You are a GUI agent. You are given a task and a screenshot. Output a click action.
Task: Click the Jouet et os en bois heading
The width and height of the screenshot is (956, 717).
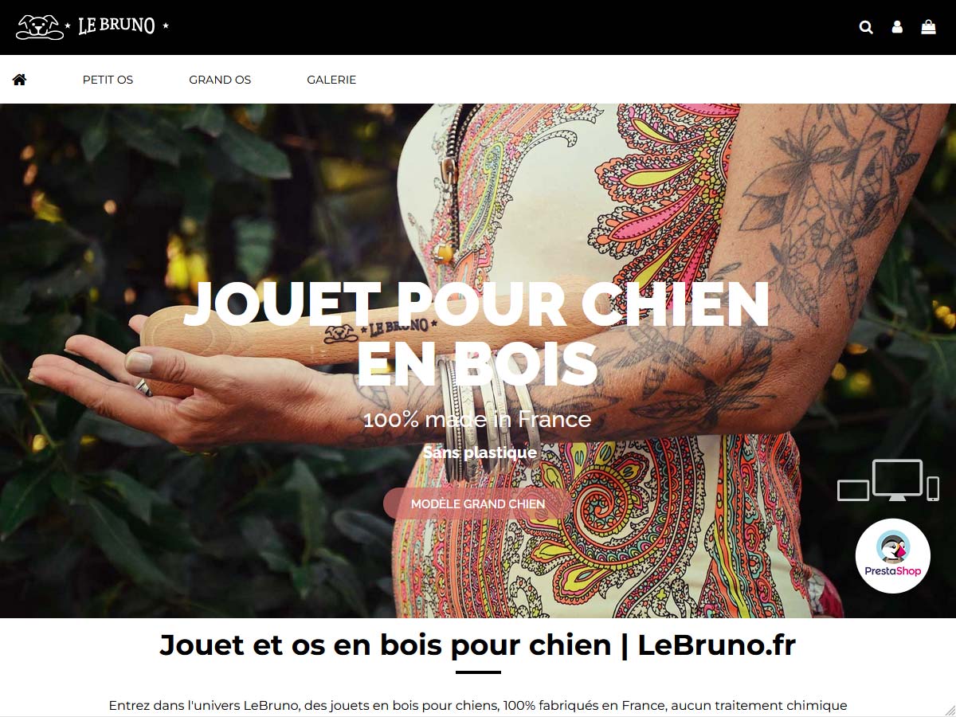(x=477, y=645)
